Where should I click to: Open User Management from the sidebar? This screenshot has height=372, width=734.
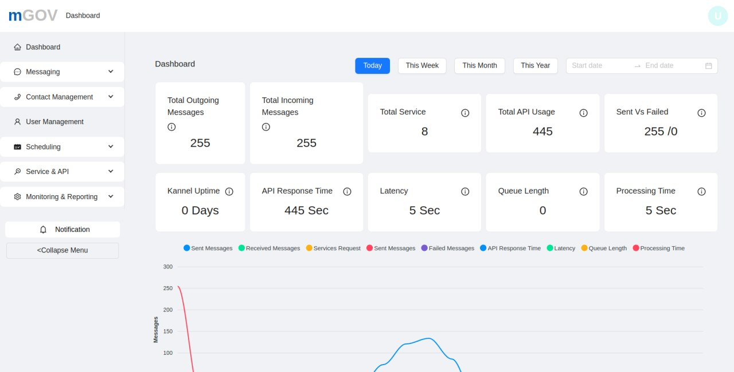tap(54, 122)
